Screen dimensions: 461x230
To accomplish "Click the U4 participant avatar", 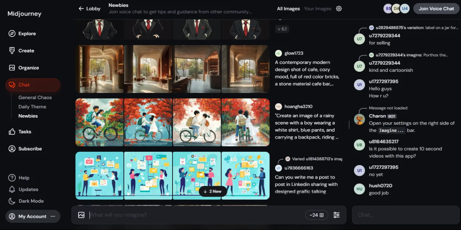I will coord(405,9).
